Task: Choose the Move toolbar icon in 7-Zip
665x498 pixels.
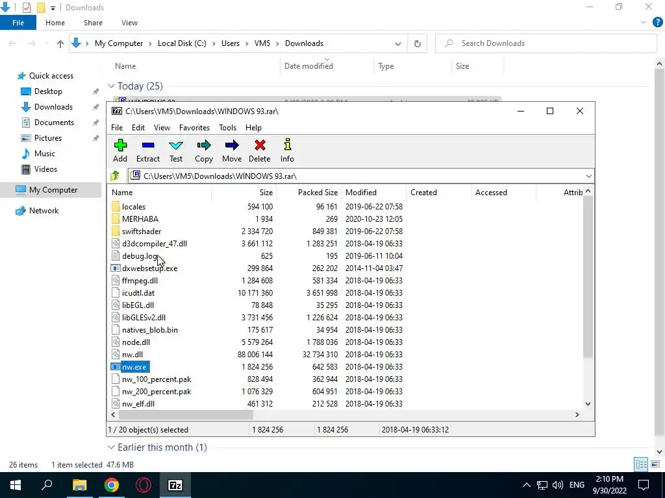Action: tap(232, 150)
